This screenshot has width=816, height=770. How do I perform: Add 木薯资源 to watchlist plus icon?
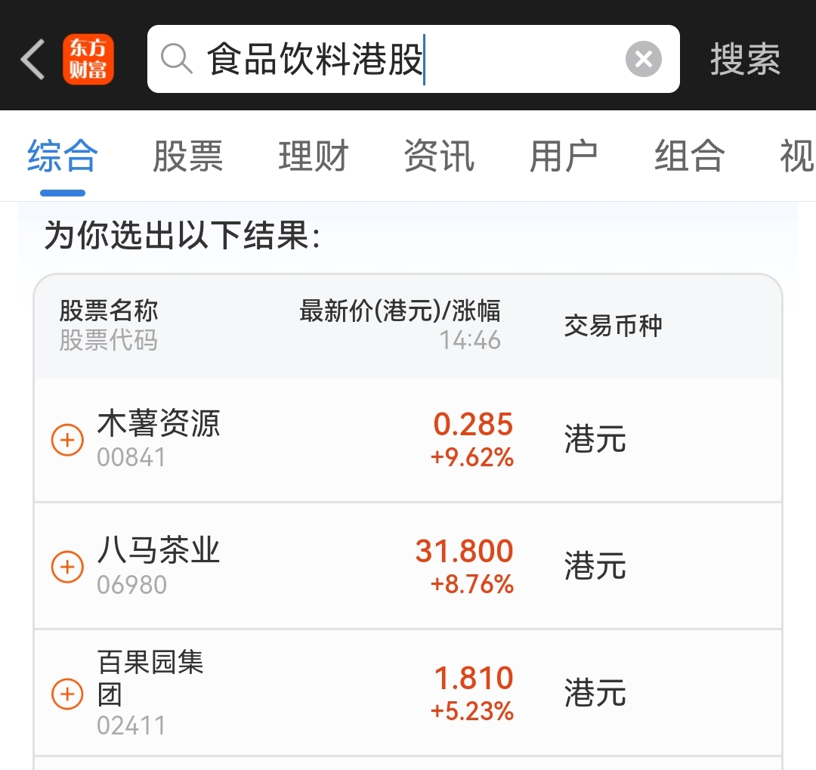pyautogui.click(x=67, y=439)
